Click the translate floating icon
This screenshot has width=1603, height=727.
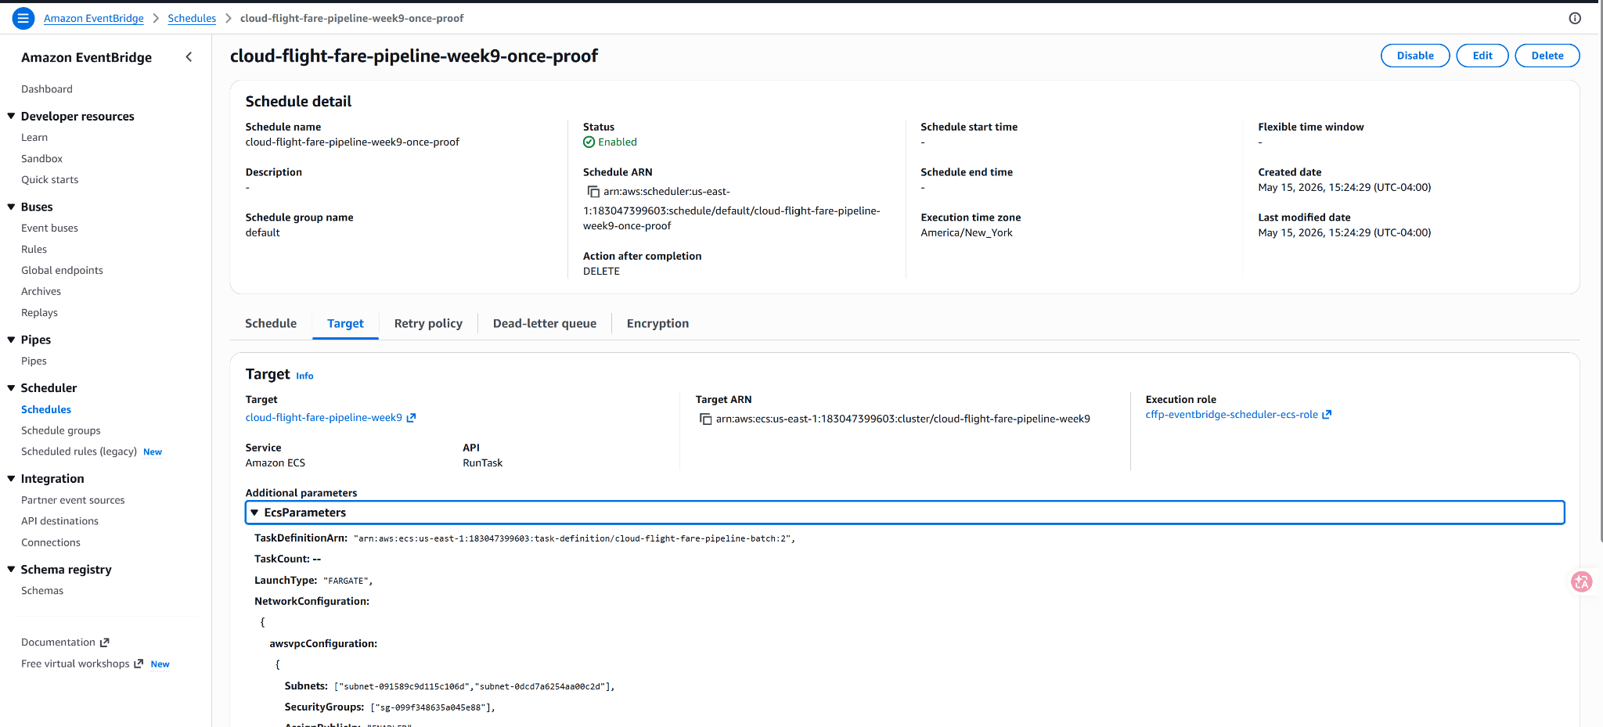click(x=1582, y=581)
